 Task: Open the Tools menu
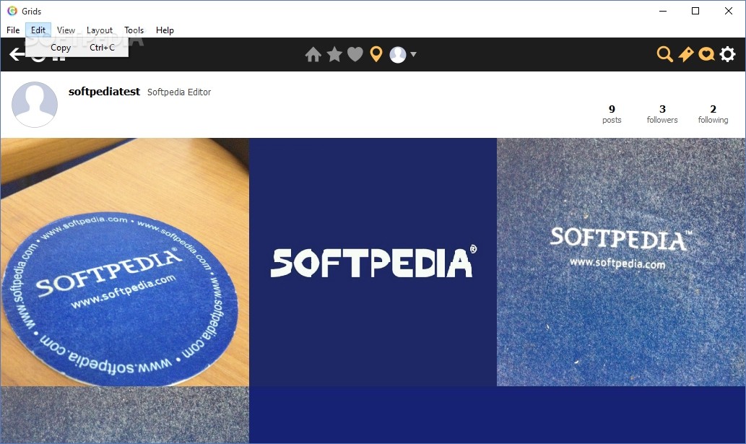pyautogui.click(x=134, y=30)
